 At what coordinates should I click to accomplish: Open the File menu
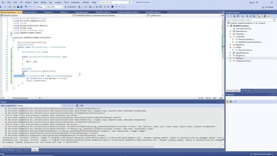pyautogui.click(x=3, y=3)
